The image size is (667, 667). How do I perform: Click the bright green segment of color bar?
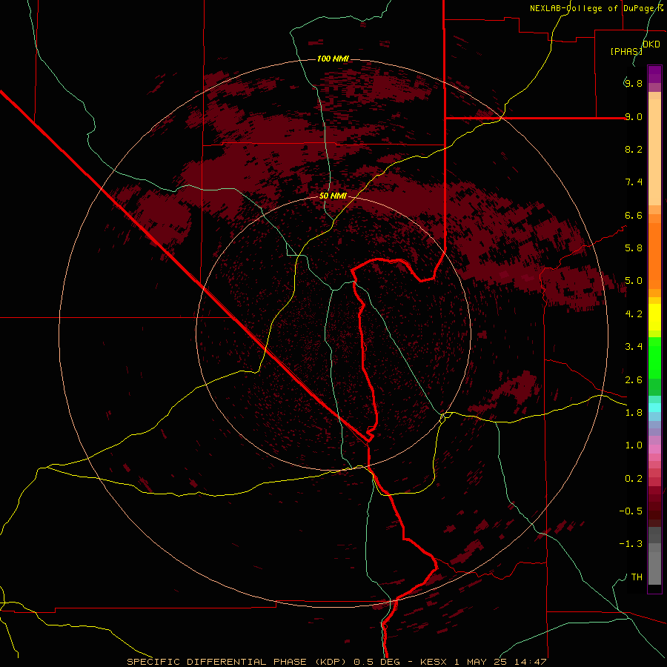click(x=654, y=357)
